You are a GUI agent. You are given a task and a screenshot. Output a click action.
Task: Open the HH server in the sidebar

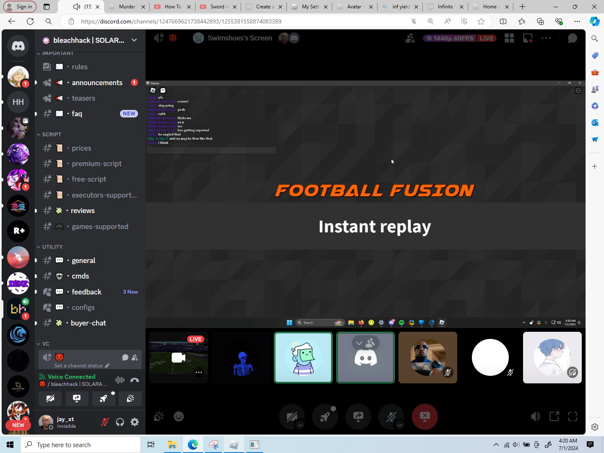[18, 102]
